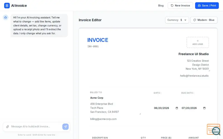Screen dimensions: 223x139
Task: Click the floating inspector widget icon
Action: (x=214, y=129)
